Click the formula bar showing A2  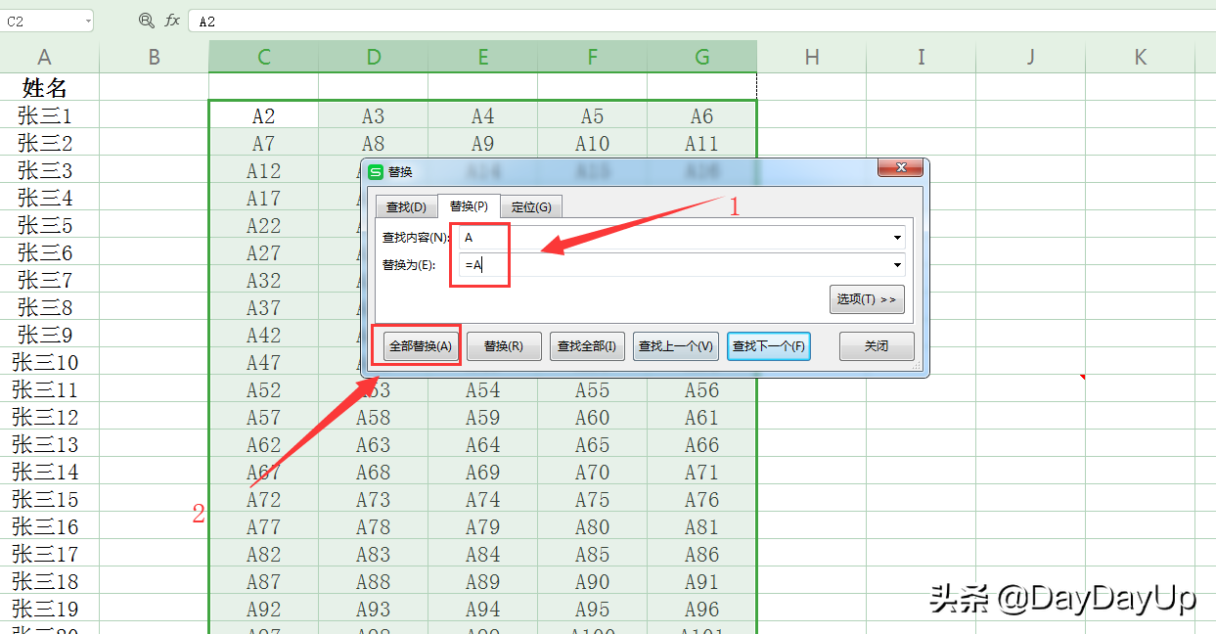click(x=700, y=21)
